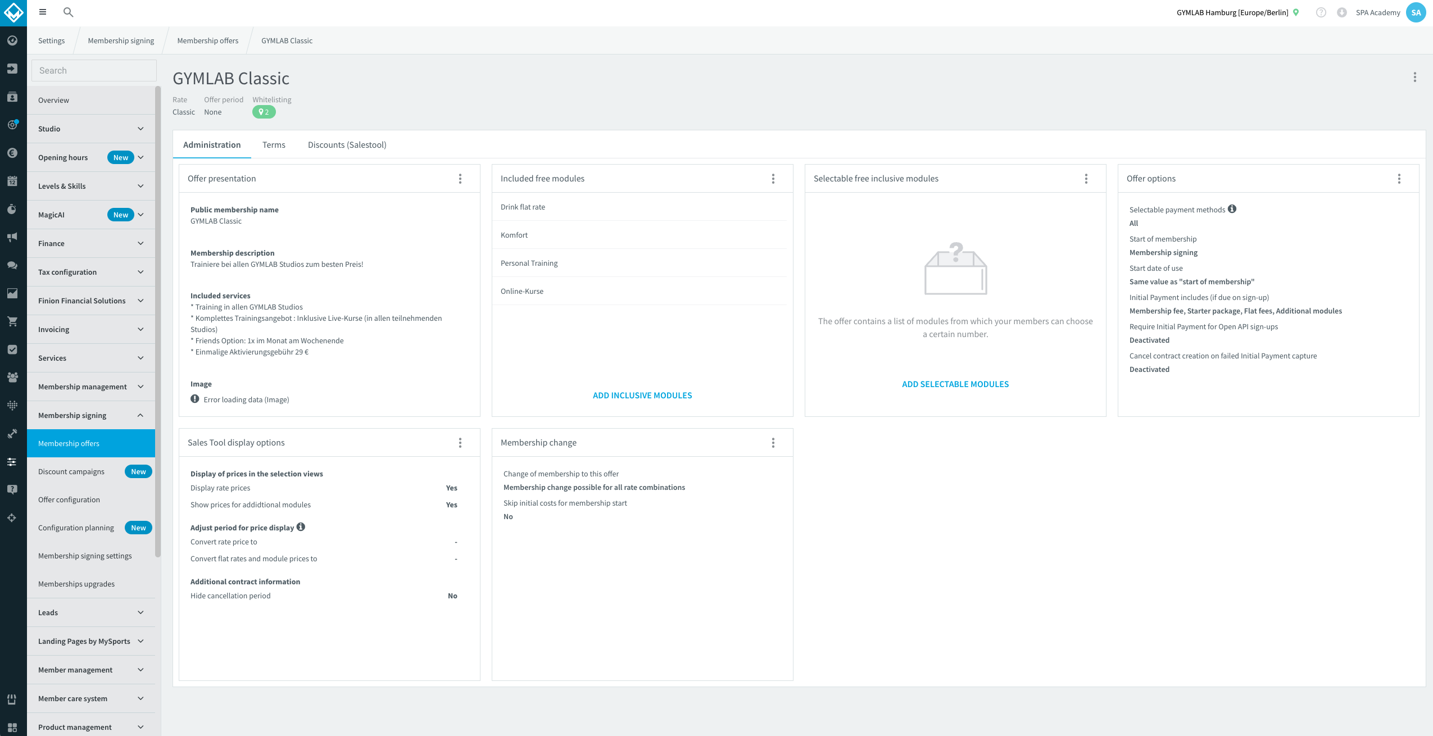Open the euro finance icon in sidebar

point(12,153)
